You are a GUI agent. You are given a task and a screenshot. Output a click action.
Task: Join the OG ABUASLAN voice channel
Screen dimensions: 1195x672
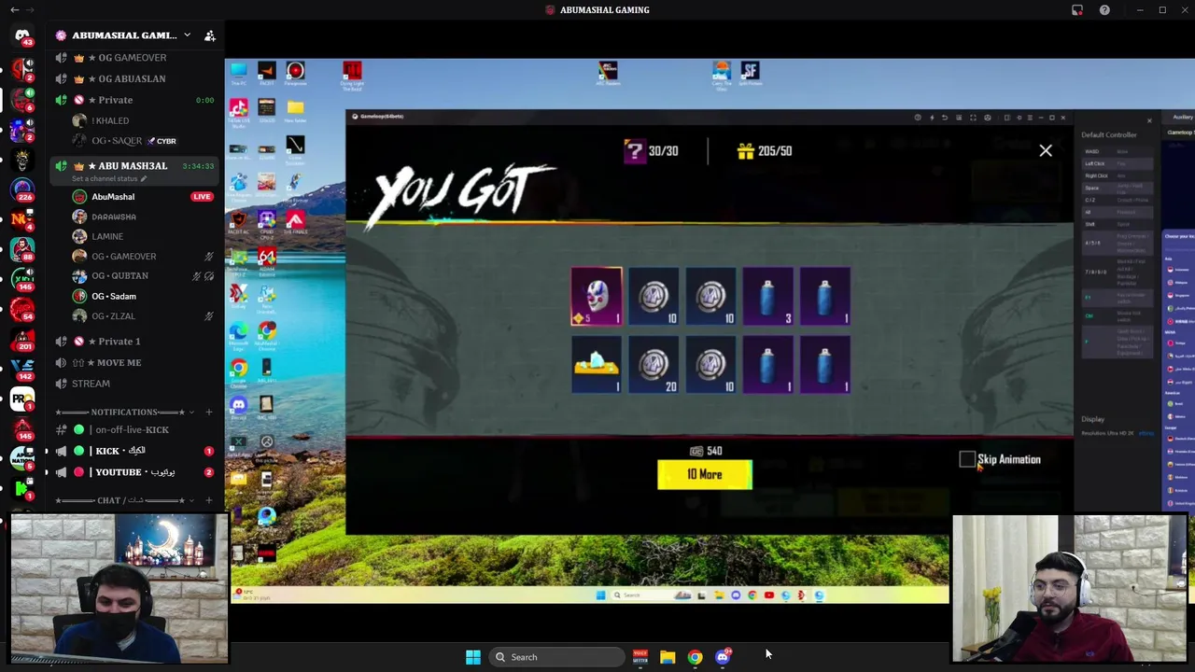point(134,78)
